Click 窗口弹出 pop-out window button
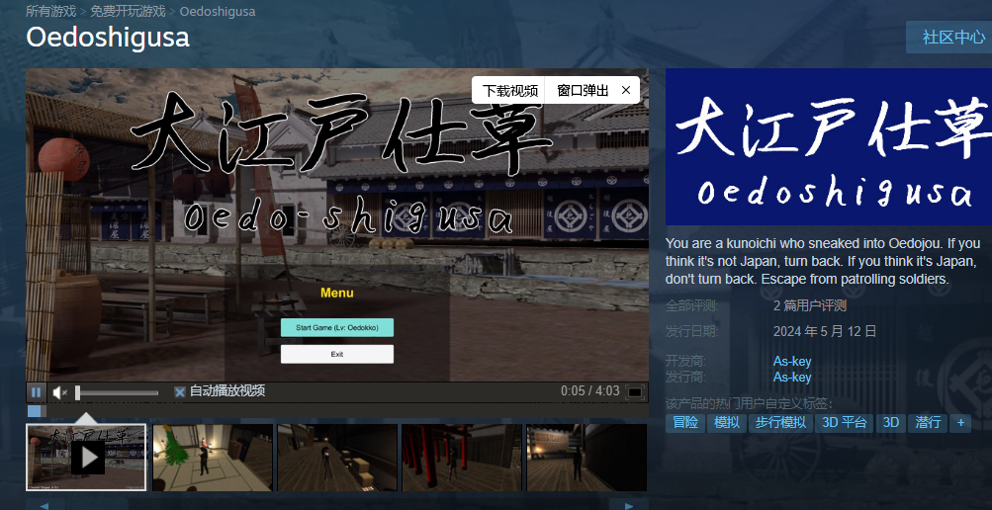 (583, 90)
